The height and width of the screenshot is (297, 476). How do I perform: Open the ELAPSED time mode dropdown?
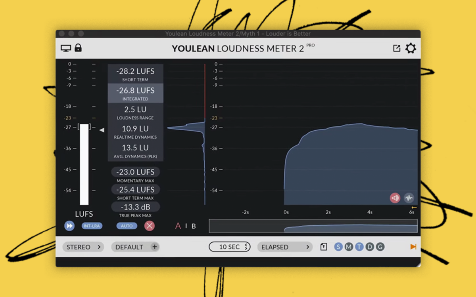(285, 247)
